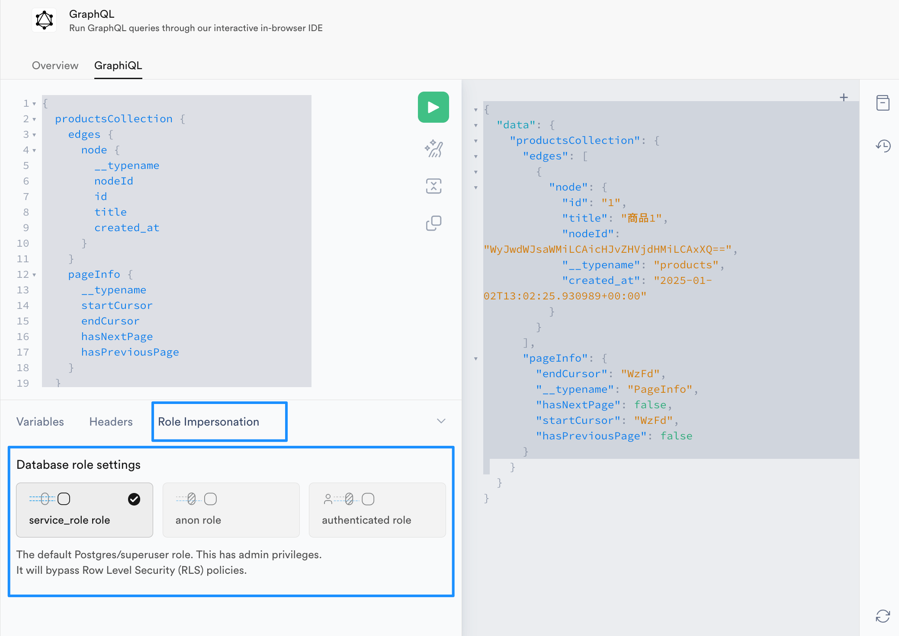Collapse the "edges" array in response

(x=476, y=156)
